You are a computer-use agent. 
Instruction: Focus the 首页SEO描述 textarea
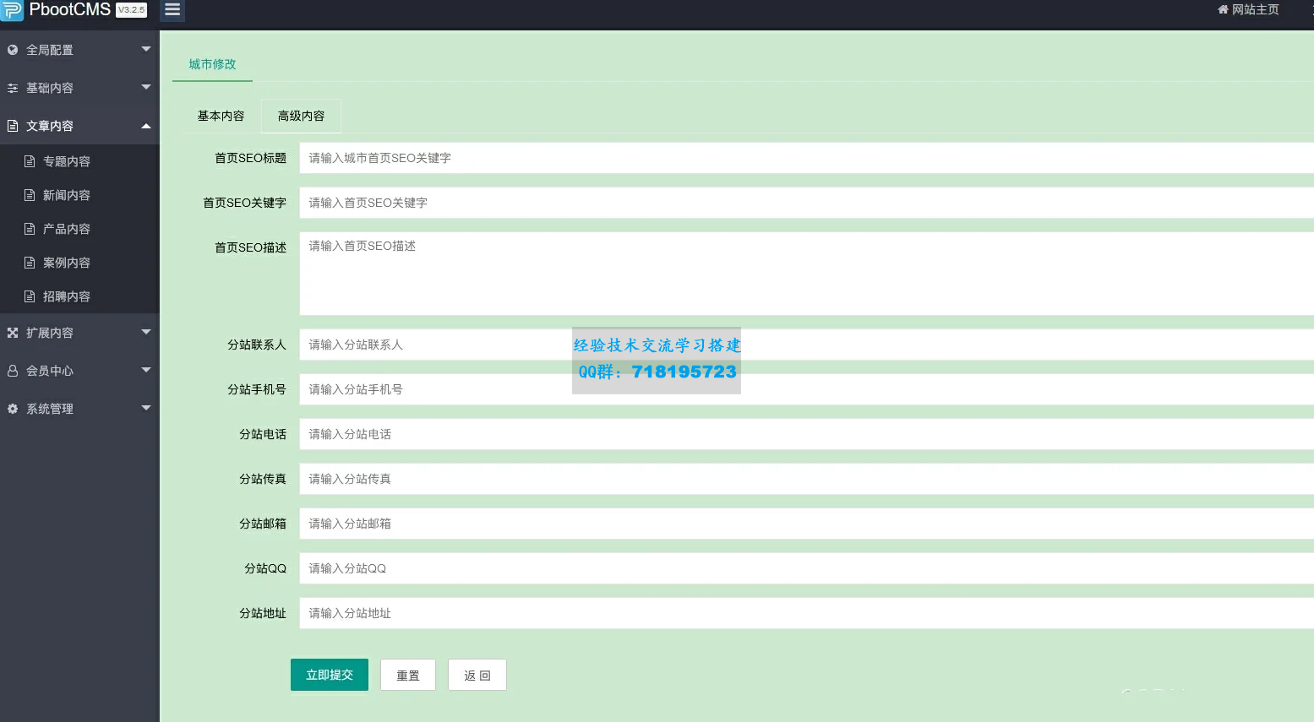pos(806,274)
